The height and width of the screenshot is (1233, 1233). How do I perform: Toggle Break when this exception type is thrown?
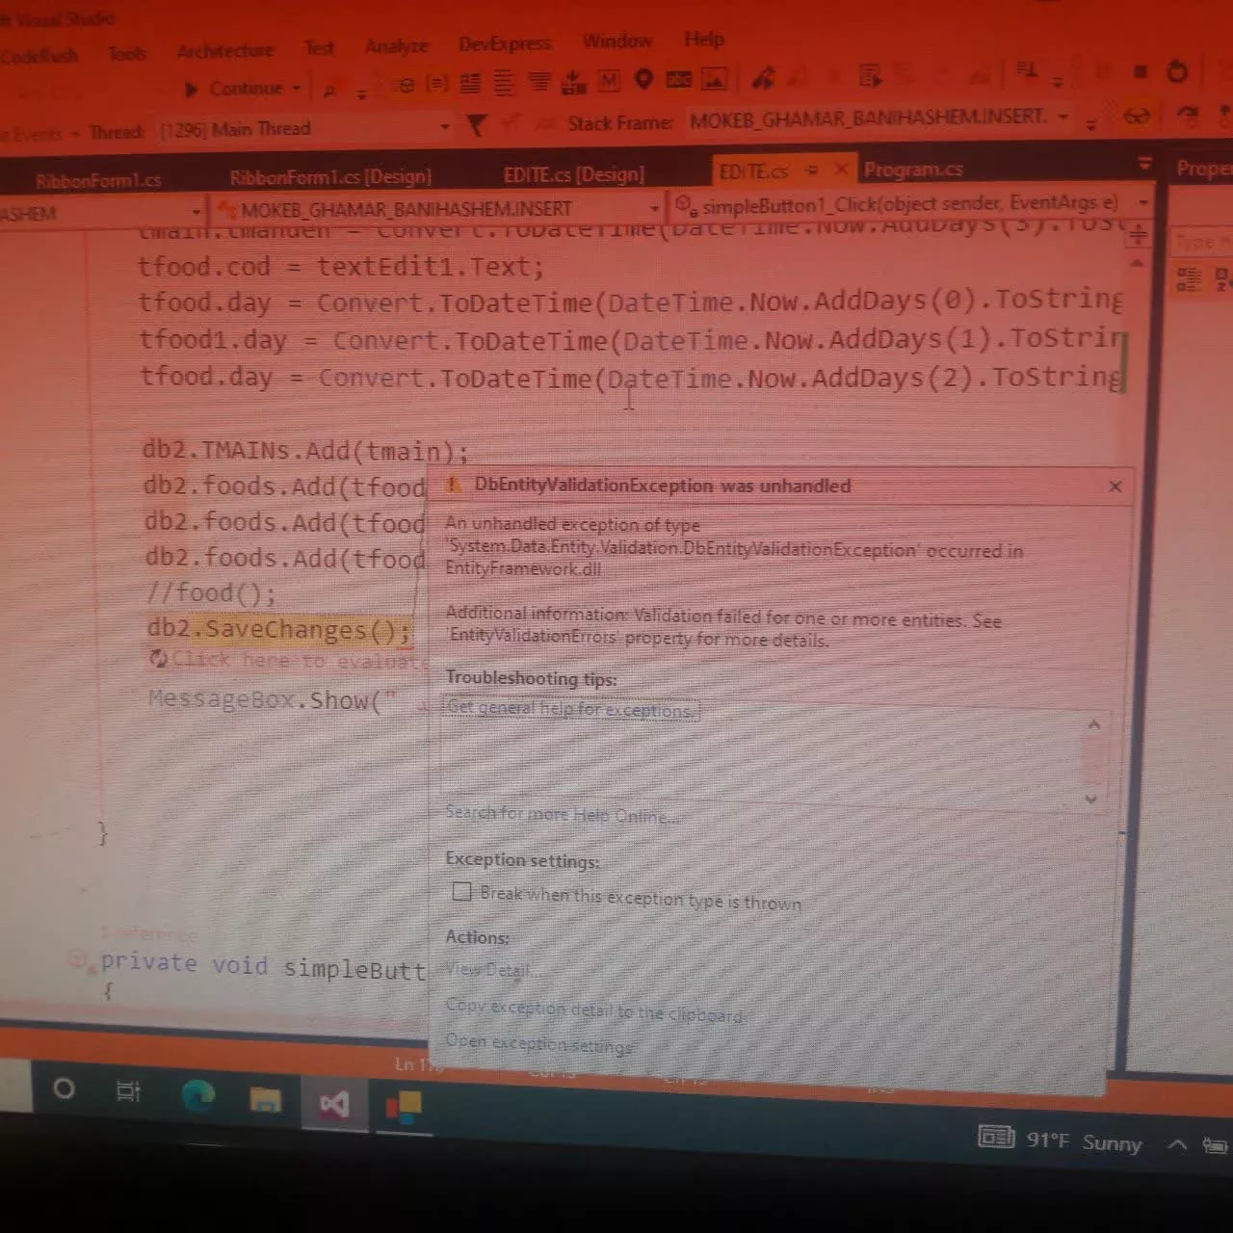coord(462,892)
